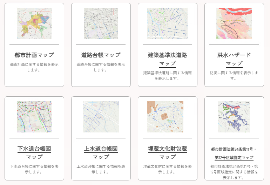The width and height of the screenshot is (270, 185).
Task: Click the 下水道台帳に関する情報 description text
Action: coord(34,169)
